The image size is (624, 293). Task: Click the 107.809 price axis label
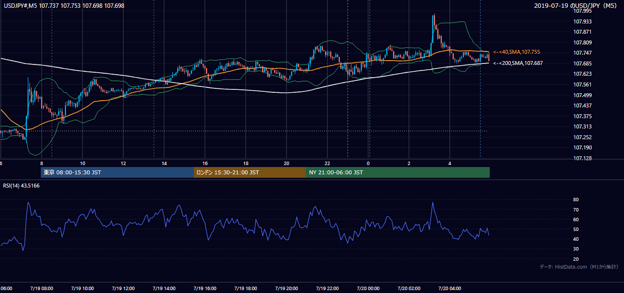(x=583, y=42)
